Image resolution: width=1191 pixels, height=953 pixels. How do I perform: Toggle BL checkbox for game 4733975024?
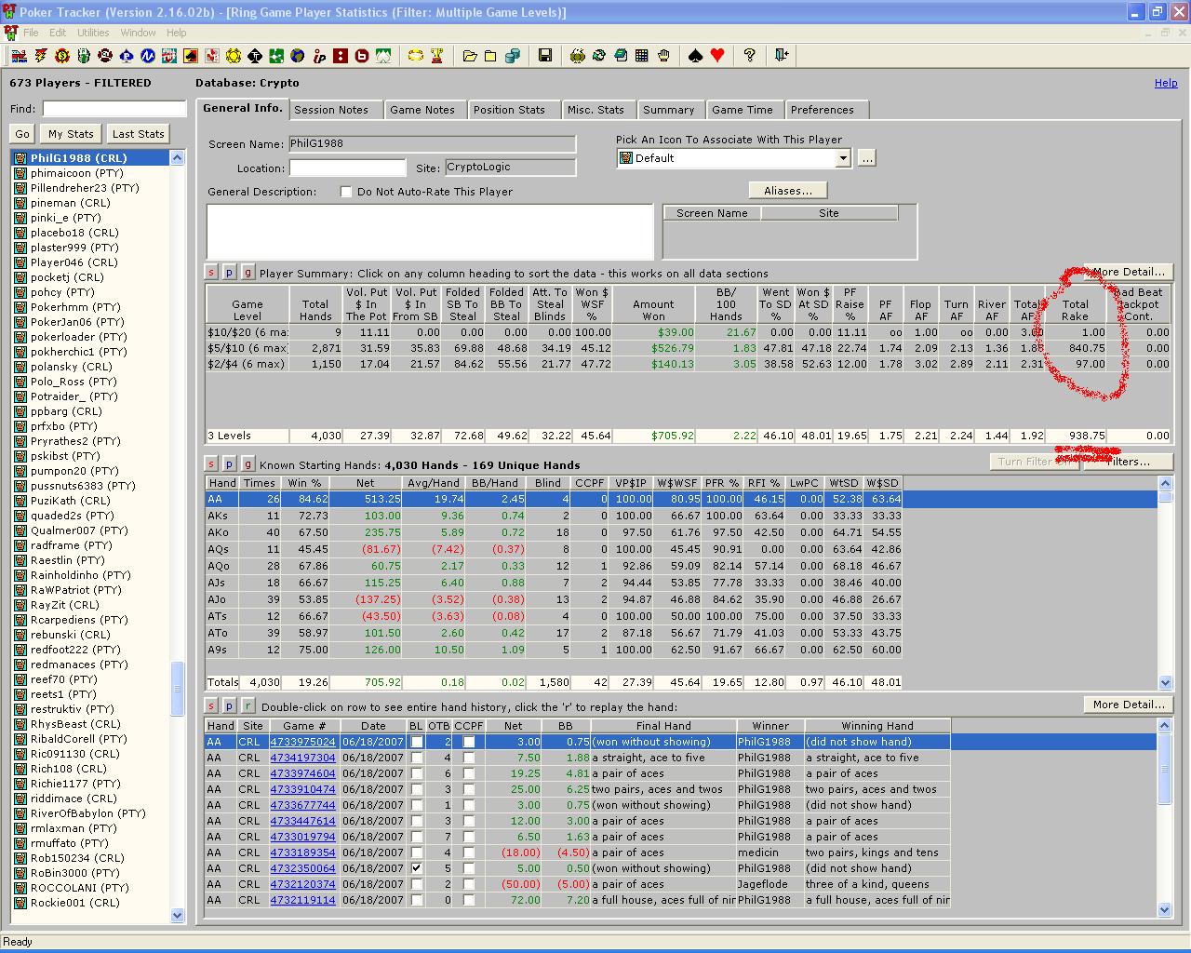coord(417,742)
